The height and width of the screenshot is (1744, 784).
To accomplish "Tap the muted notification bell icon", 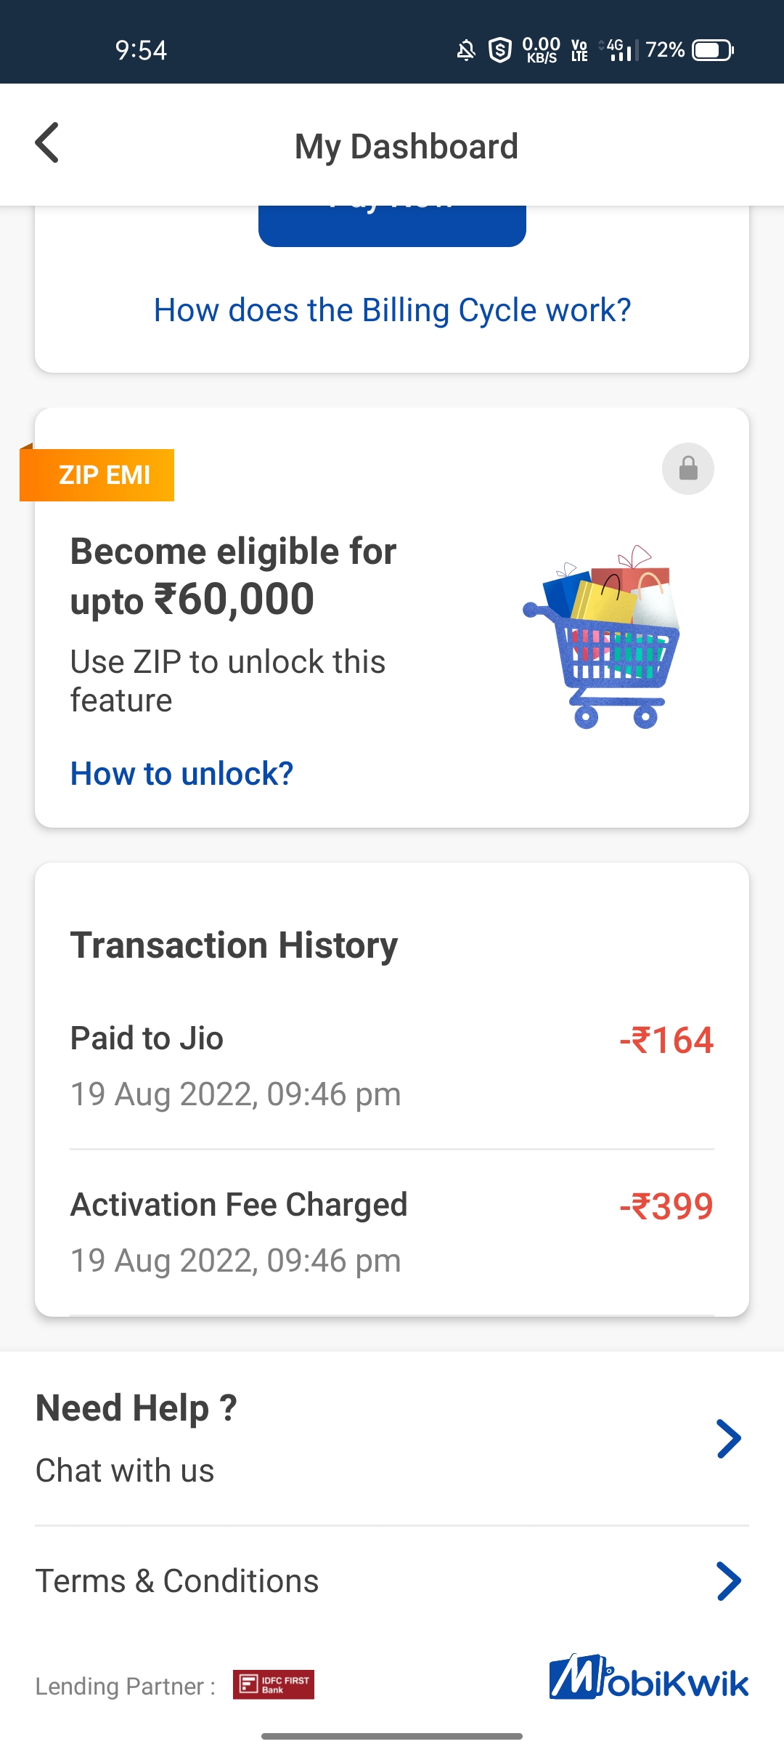I will pyautogui.click(x=465, y=50).
